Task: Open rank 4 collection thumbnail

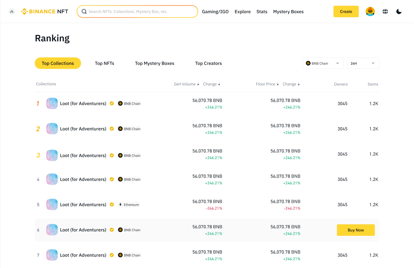Action: pyautogui.click(x=52, y=179)
